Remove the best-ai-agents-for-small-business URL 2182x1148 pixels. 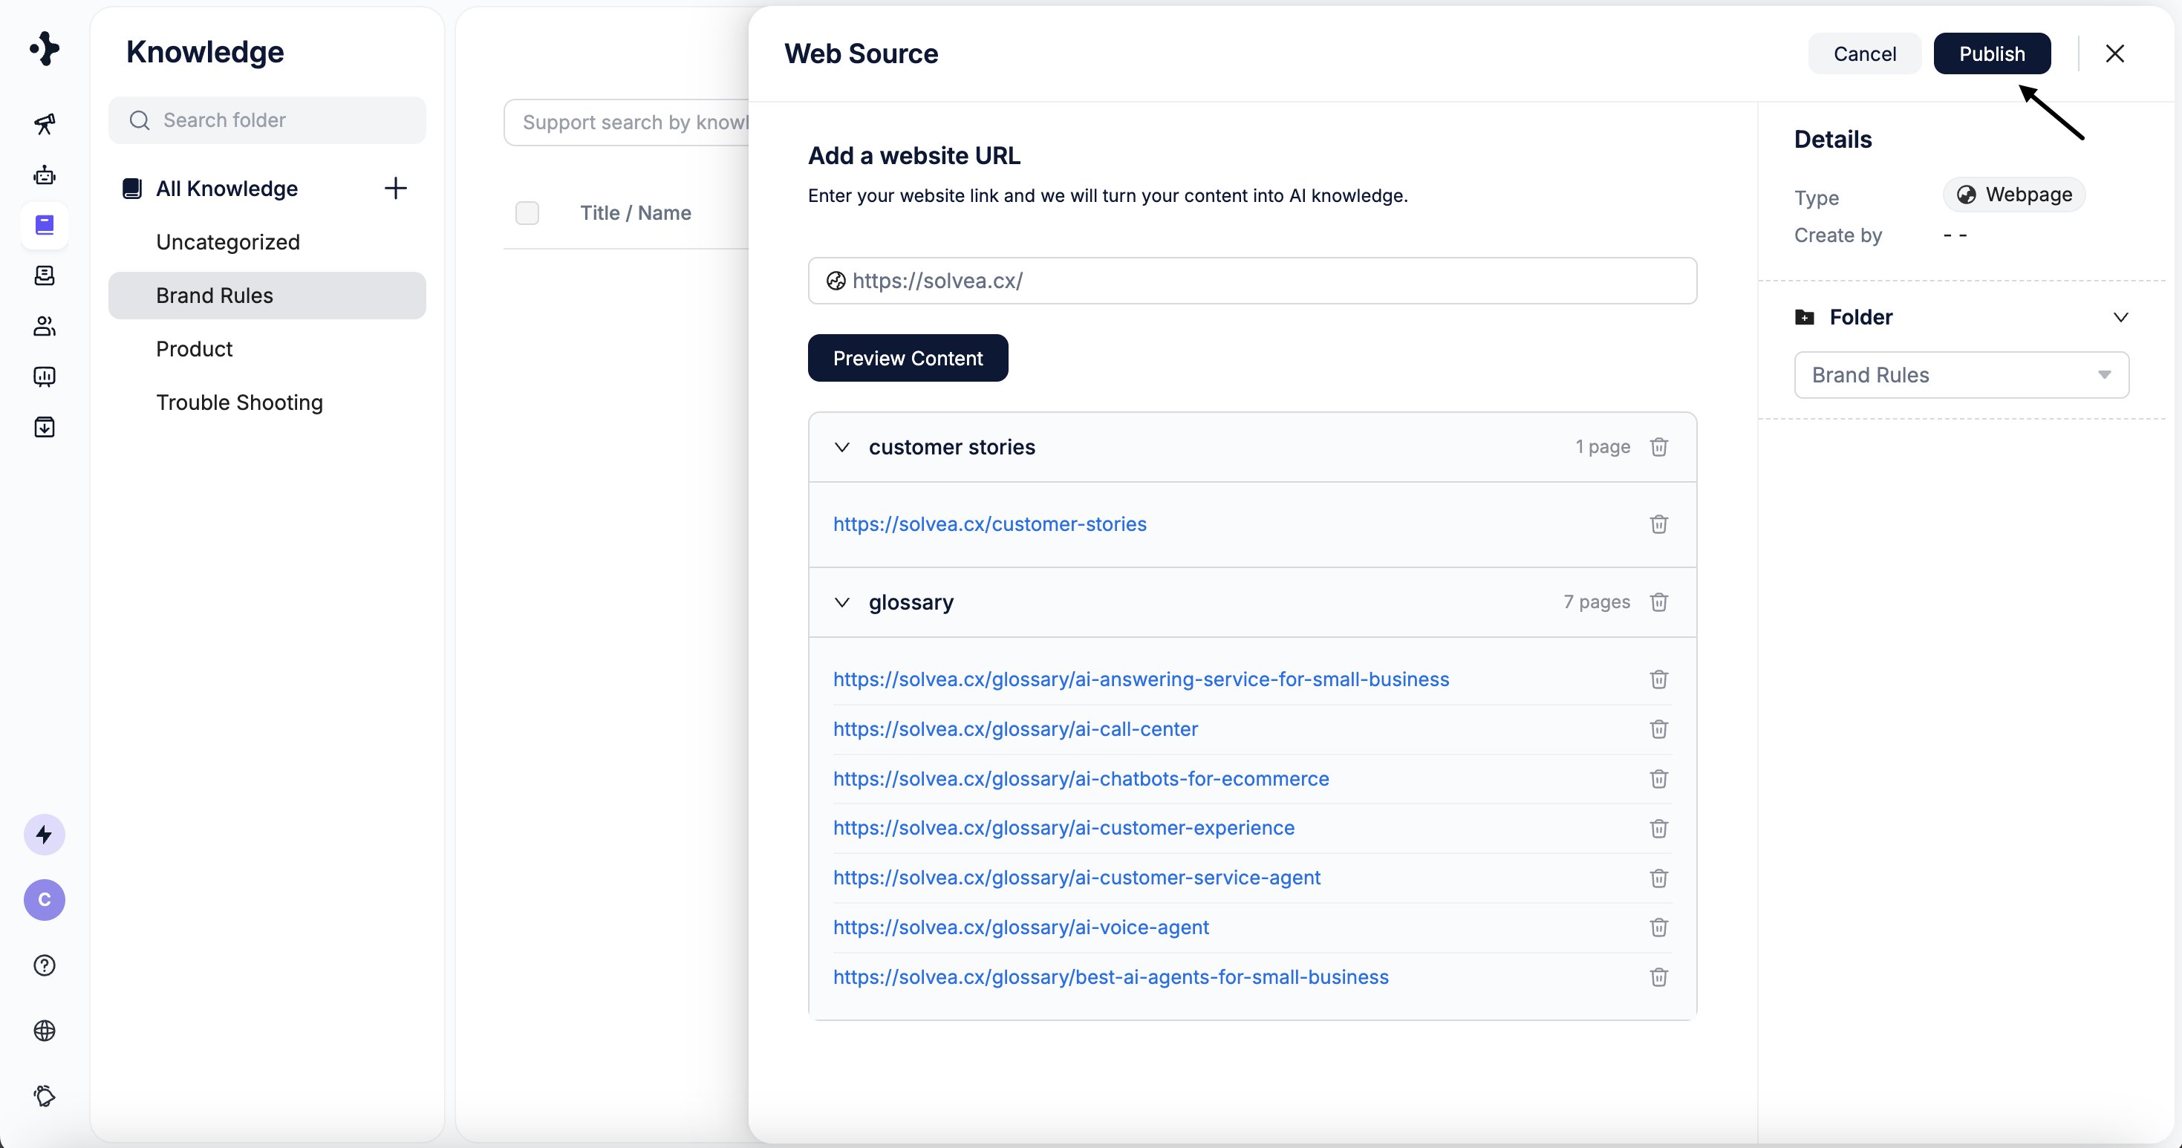click(x=1658, y=977)
